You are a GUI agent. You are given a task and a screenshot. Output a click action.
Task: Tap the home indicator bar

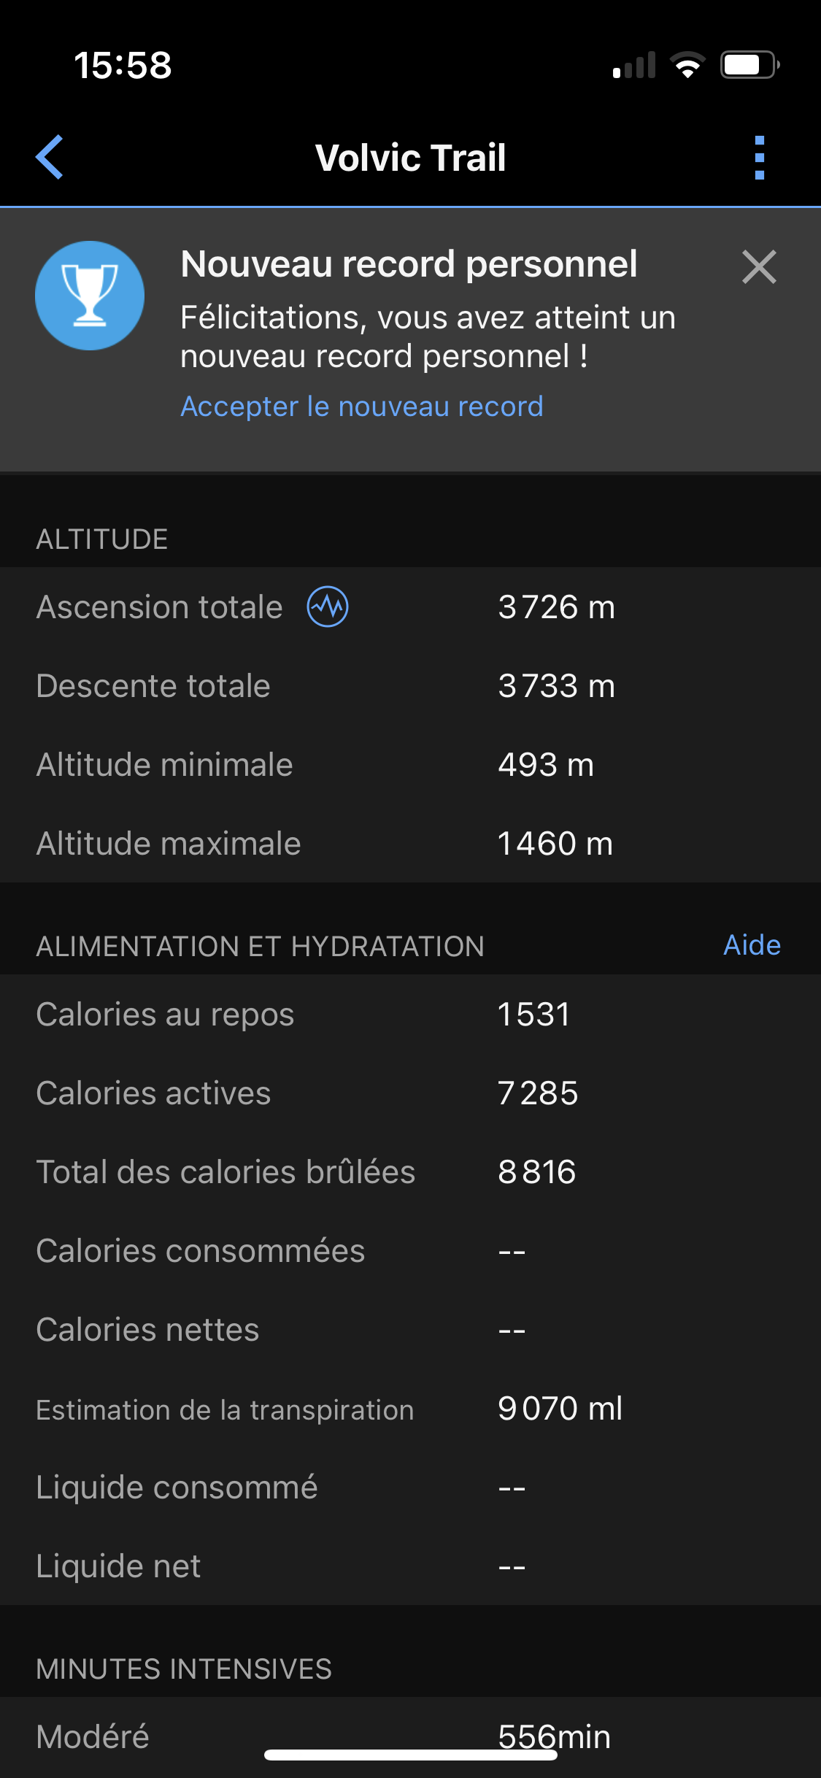410,1755
